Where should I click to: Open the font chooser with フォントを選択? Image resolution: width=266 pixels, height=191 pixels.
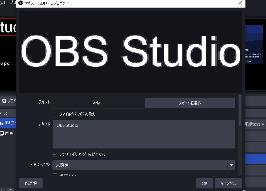pos(190,103)
